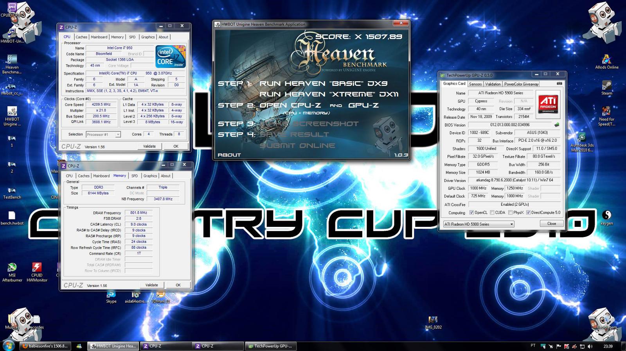The width and height of the screenshot is (626, 351).
Task: Open the Validation tab in GPU-Z
Action: 493,84
